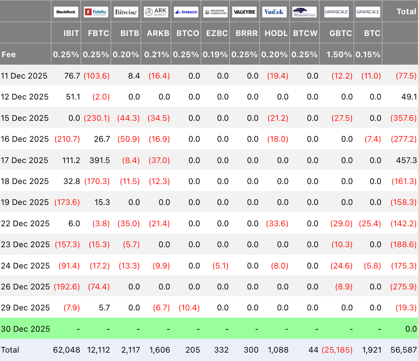
Task: Select the 24 Dec 2025 date row
Action: pos(209,266)
